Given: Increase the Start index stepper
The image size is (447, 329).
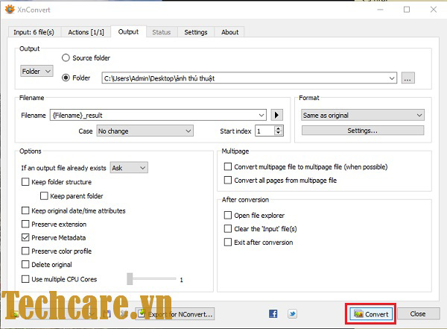Looking at the screenshot, I should tap(279, 128).
